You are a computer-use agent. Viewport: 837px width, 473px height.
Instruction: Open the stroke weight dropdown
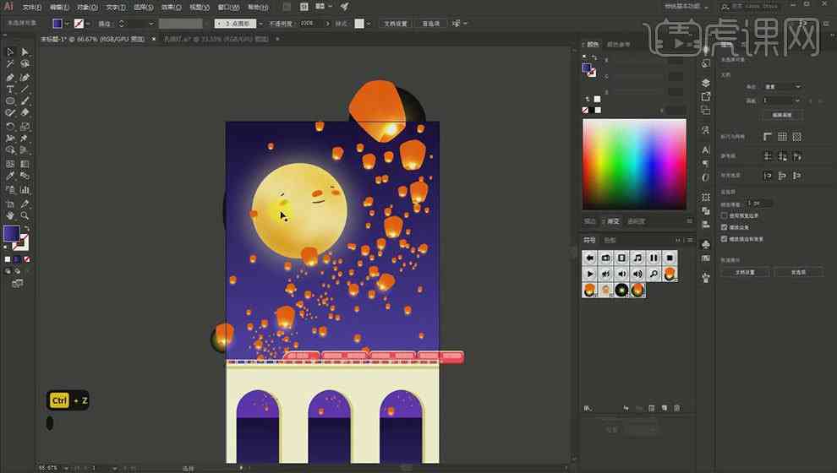151,24
